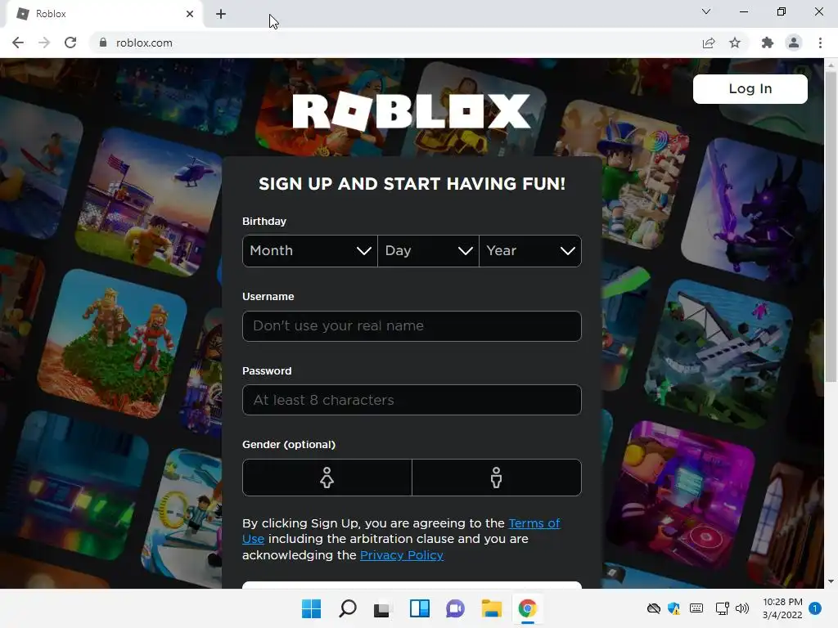Open Task View on the taskbar
The image size is (838, 628).
(383, 608)
